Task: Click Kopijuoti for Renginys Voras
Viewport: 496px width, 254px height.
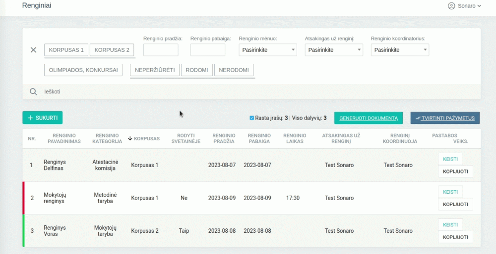Action: pos(455,237)
